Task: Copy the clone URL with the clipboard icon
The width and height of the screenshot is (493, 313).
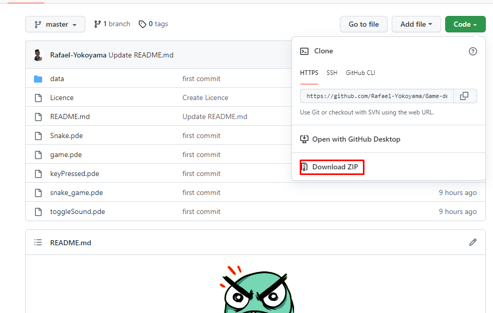Action: click(x=465, y=96)
